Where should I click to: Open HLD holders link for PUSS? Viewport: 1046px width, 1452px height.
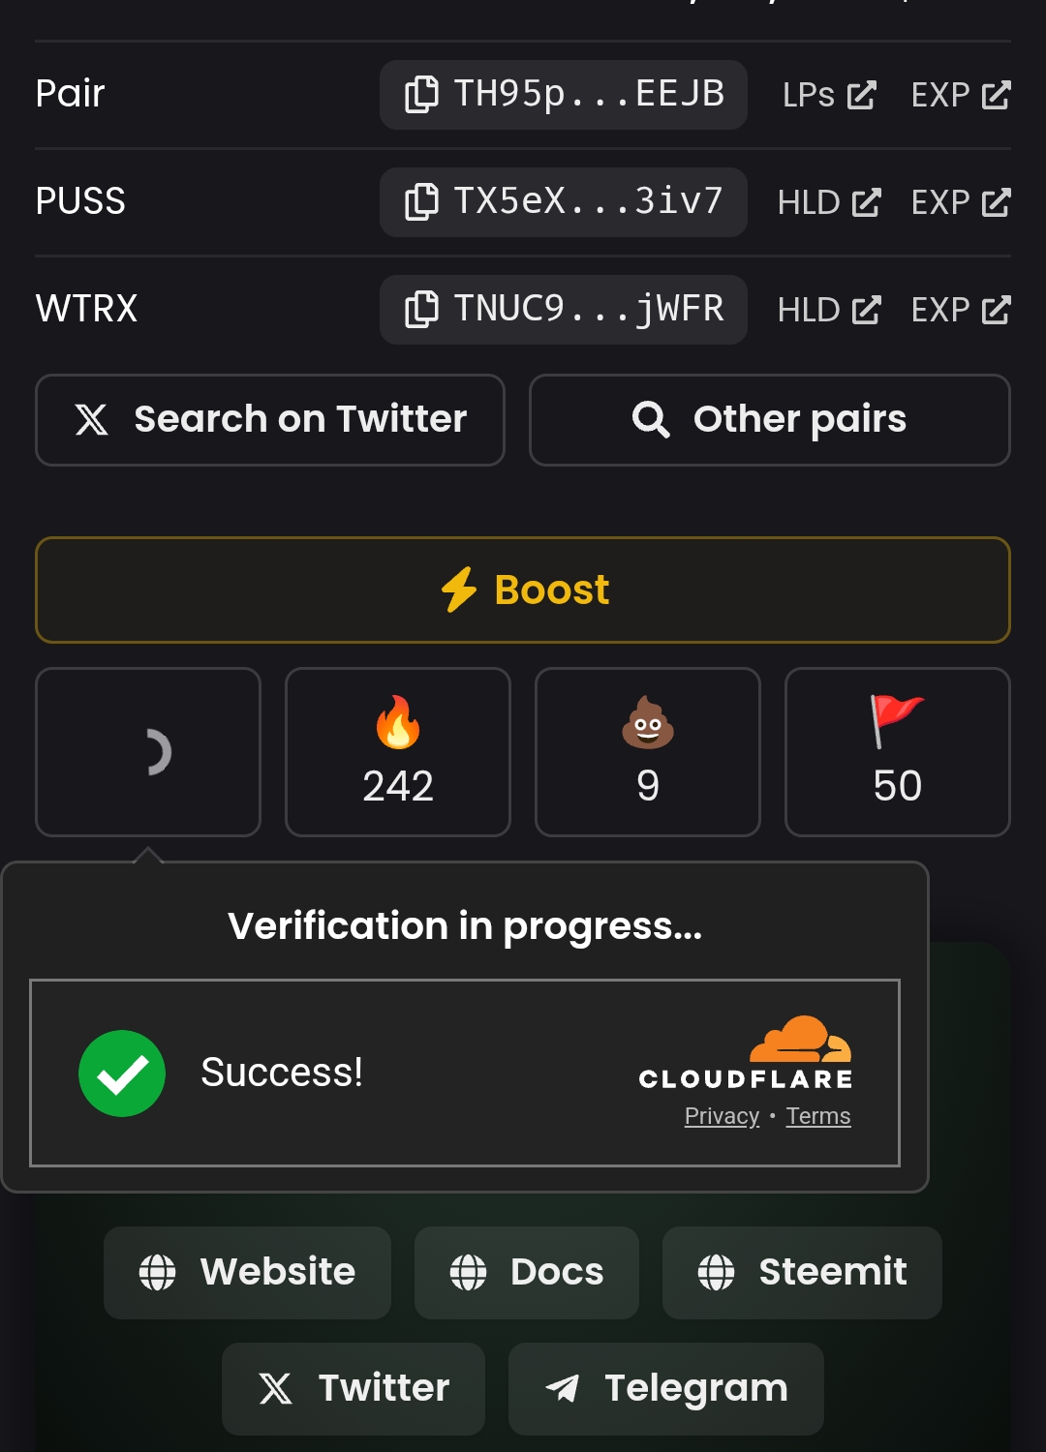coord(829,202)
